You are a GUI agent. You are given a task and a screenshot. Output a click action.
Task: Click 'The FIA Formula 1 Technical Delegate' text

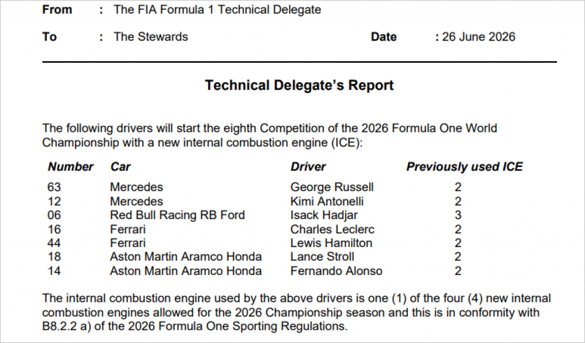218,9
